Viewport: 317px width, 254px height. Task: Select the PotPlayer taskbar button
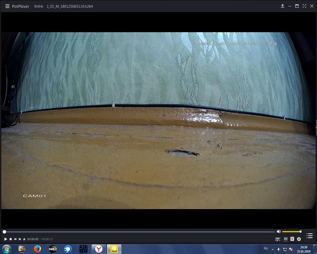pos(114,249)
